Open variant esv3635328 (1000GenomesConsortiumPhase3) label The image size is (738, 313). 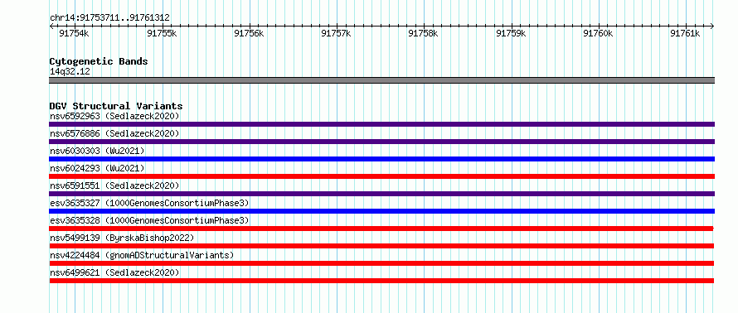coord(149,220)
